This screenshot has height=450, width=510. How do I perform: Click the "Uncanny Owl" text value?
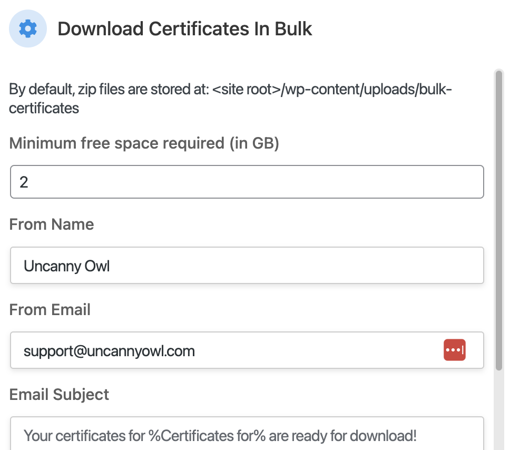click(67, 266)
